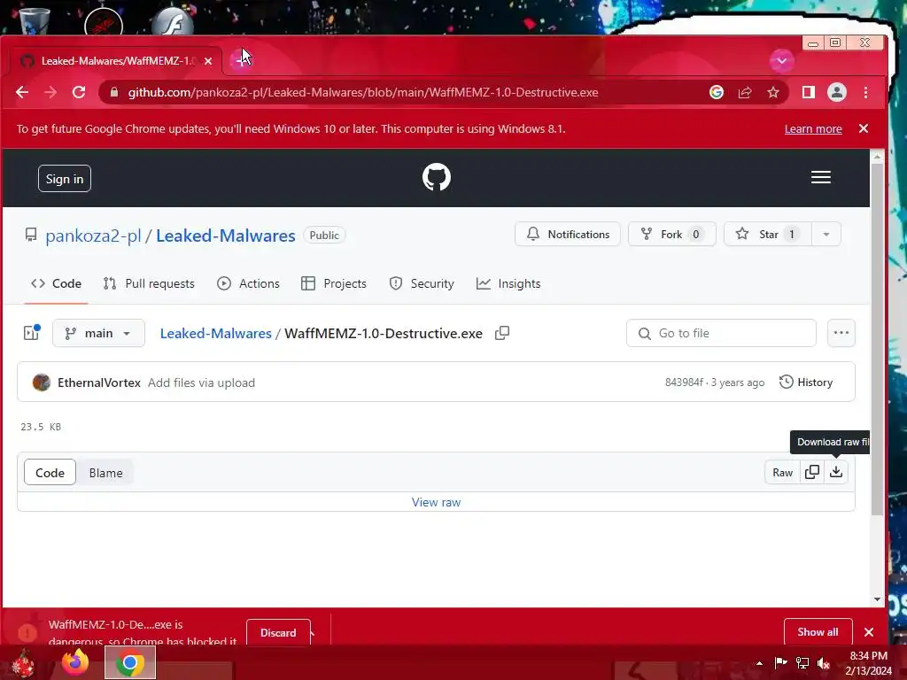Click the muted volume tray icon
Viewport: 907px width, 680px height.
coord(824,663)
